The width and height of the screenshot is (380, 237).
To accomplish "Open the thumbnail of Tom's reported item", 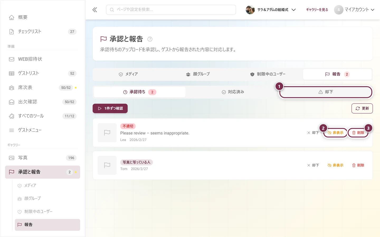I will (107, 165).
